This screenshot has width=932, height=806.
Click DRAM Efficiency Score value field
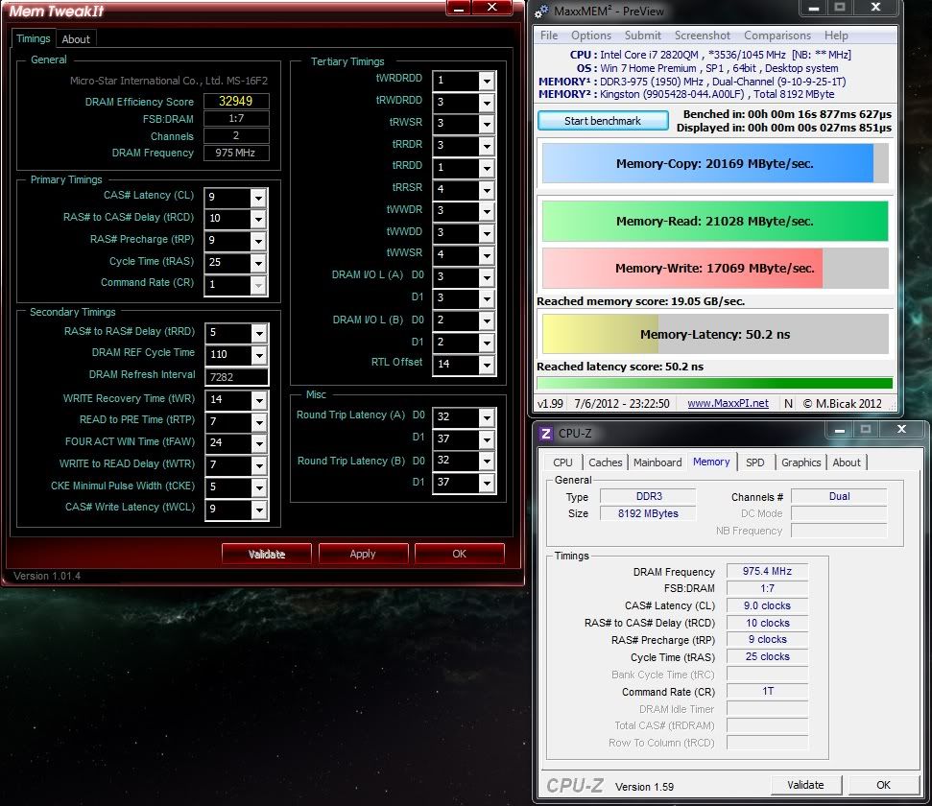coord(236,101)
